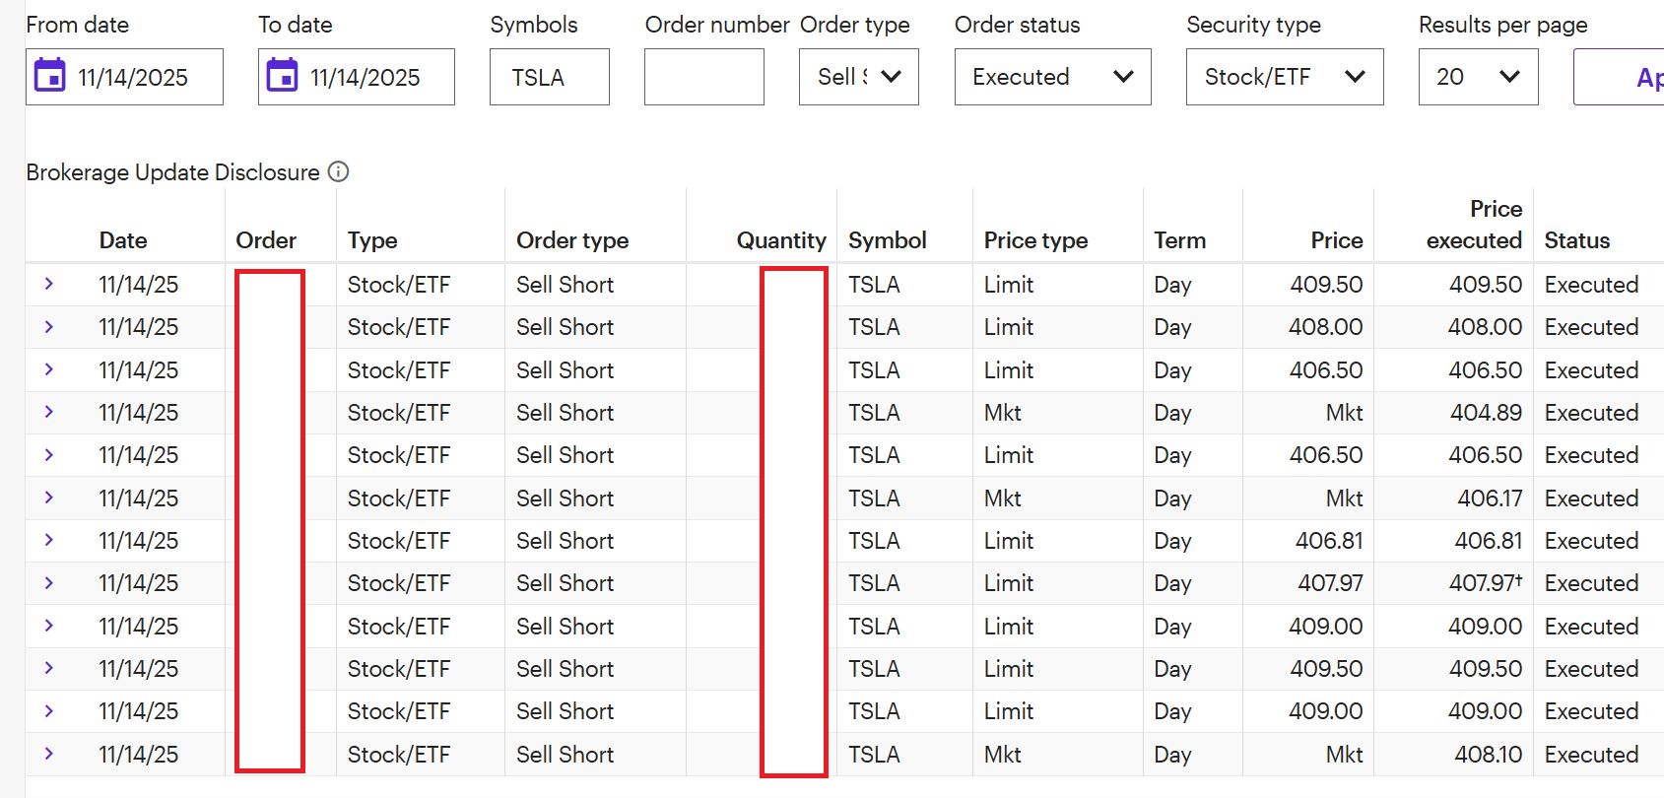1664x798 pixels.
Task: Expand the order row priced at 408.00
Action: 48,326
